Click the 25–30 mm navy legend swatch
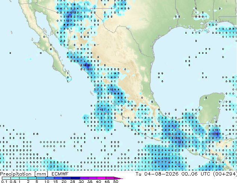Image resolution: width=237 pixels, height=183 pixels. (x=75, y=178)
